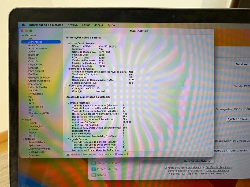Select Alimentação in the sidebar
The width and height of the screenshot is (250, 187).
41,42
